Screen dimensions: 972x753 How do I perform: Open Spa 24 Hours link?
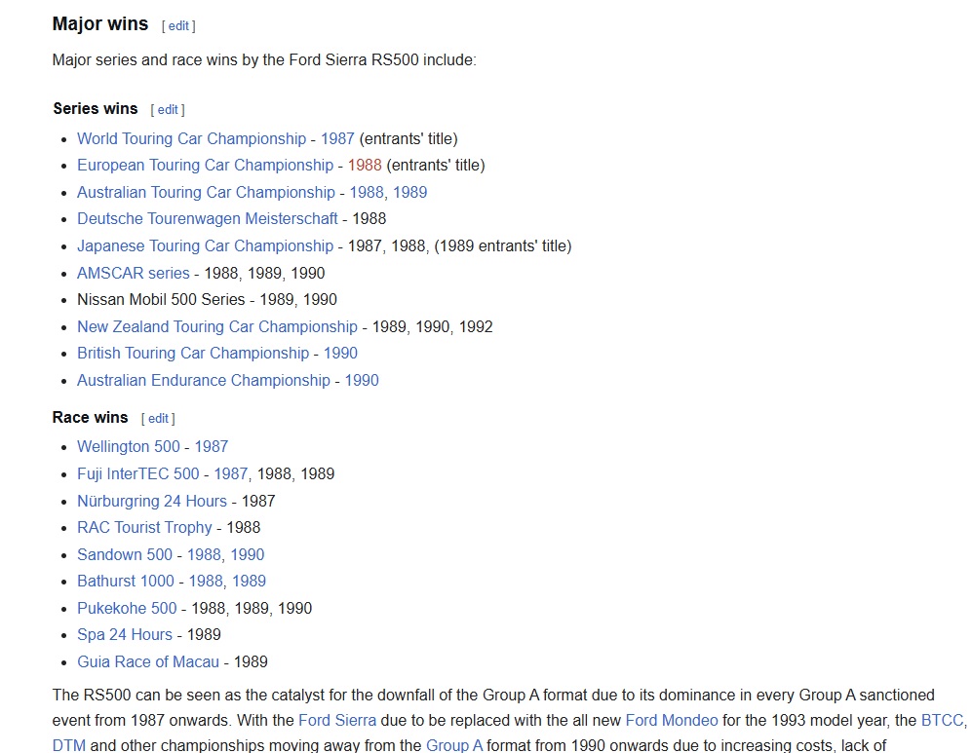(x=125, y=635)
